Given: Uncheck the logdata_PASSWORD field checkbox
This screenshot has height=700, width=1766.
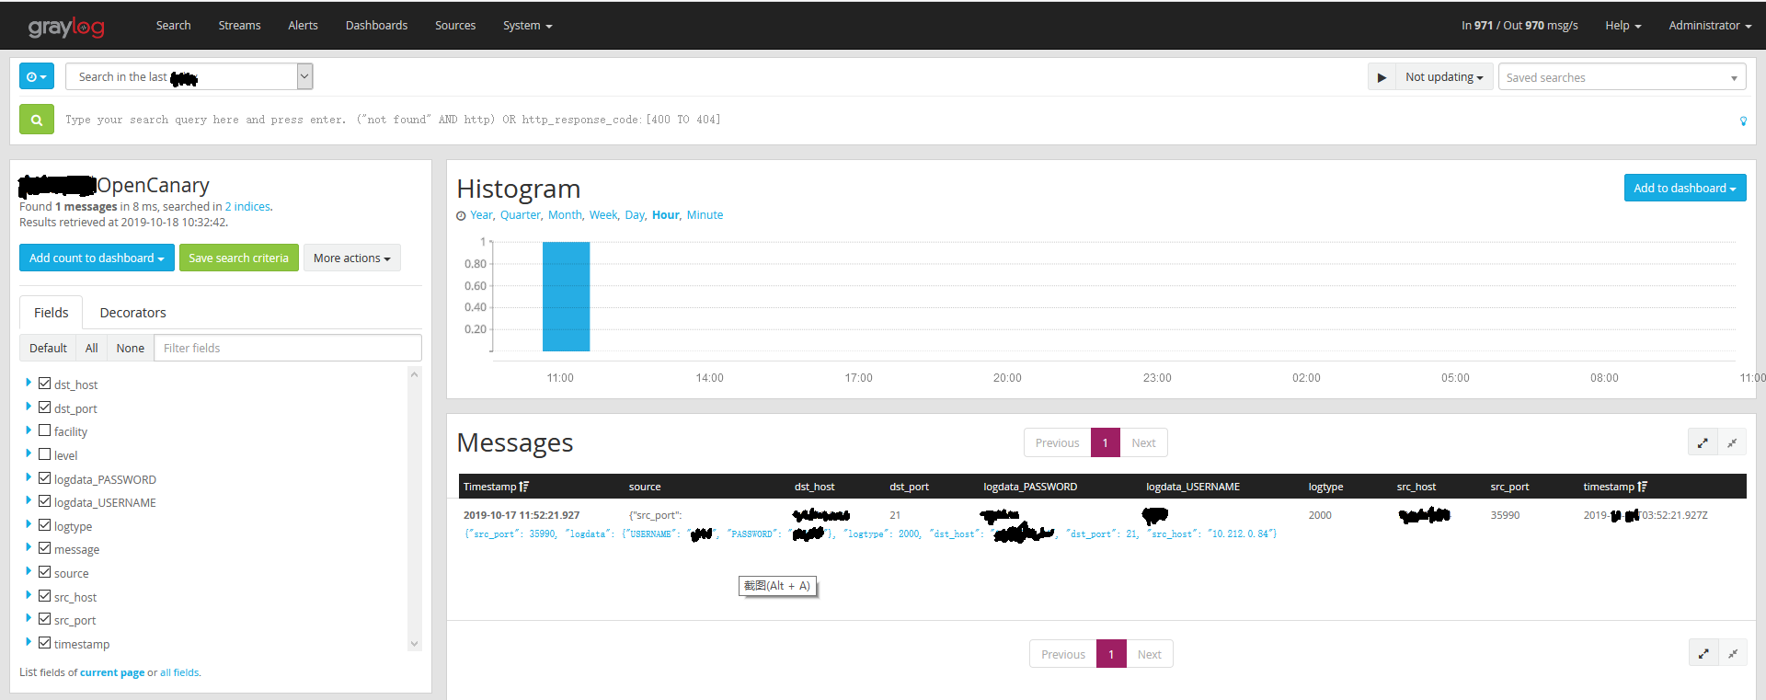Looking at the screenshot, I should 44,477.
